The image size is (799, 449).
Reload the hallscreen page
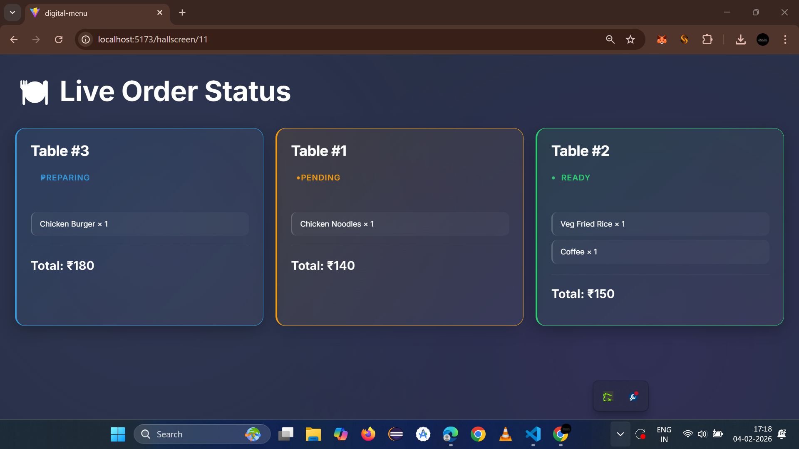point(59,39)
